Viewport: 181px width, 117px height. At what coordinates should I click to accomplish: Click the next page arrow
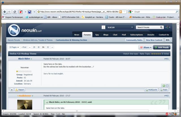[52, 47]
